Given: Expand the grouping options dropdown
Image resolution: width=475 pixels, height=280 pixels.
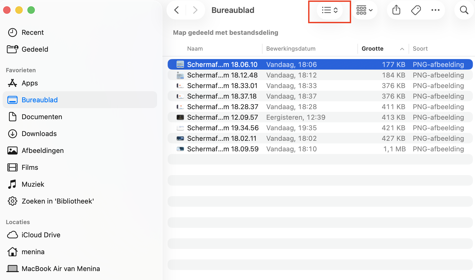Looking at the screenshot, I should coord(365,10).
